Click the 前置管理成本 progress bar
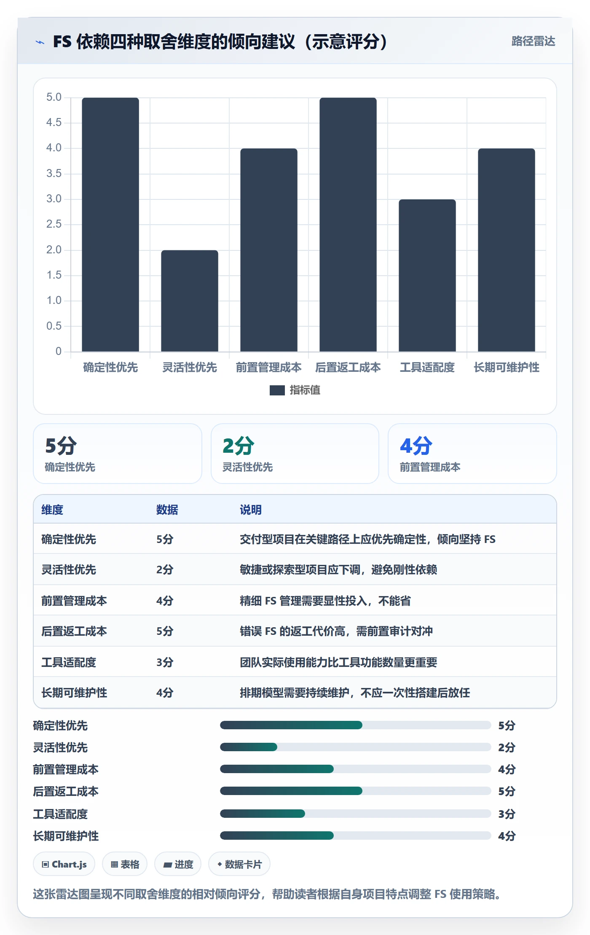 pyautogui.click(x=355, y=769)
